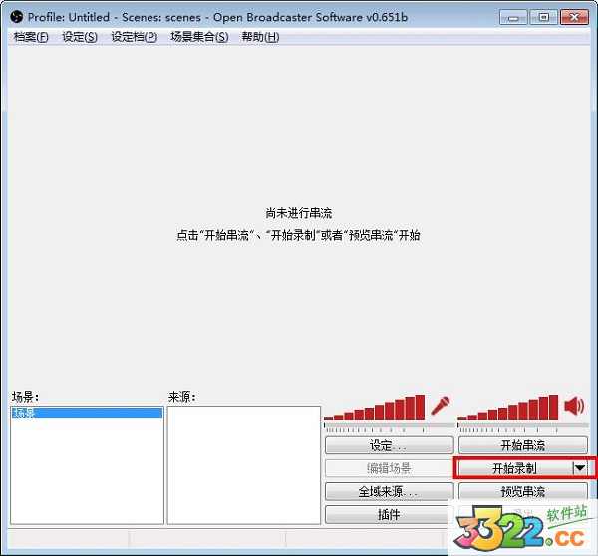Open 全域来源... dialog
Screen dimensions: 598x556
click(x=390, y=491)
